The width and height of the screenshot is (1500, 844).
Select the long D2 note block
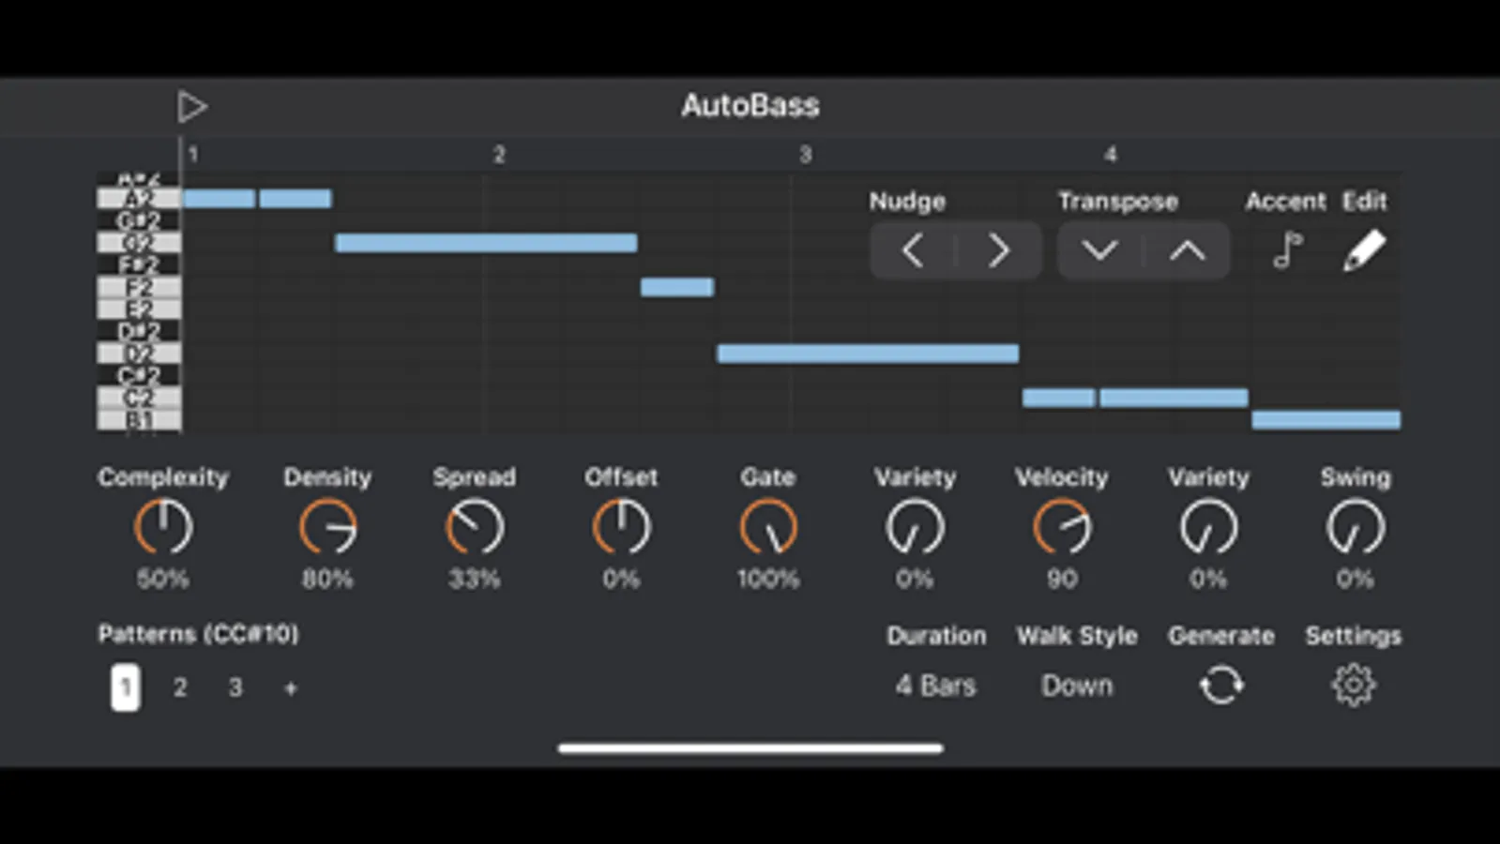868,354
